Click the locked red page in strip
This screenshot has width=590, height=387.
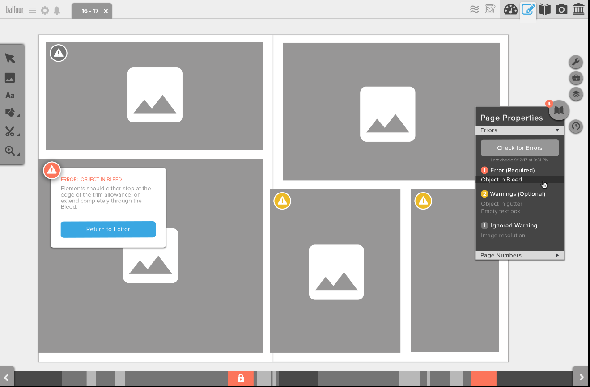point(240,379)
